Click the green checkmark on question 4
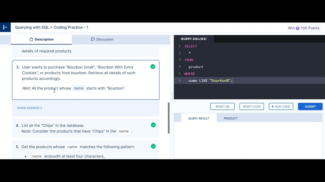The image size is (325, 182). coord(153,125)
